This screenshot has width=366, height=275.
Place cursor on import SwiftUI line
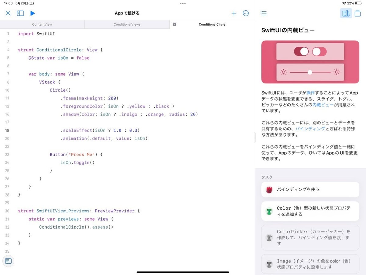(37, 34)
